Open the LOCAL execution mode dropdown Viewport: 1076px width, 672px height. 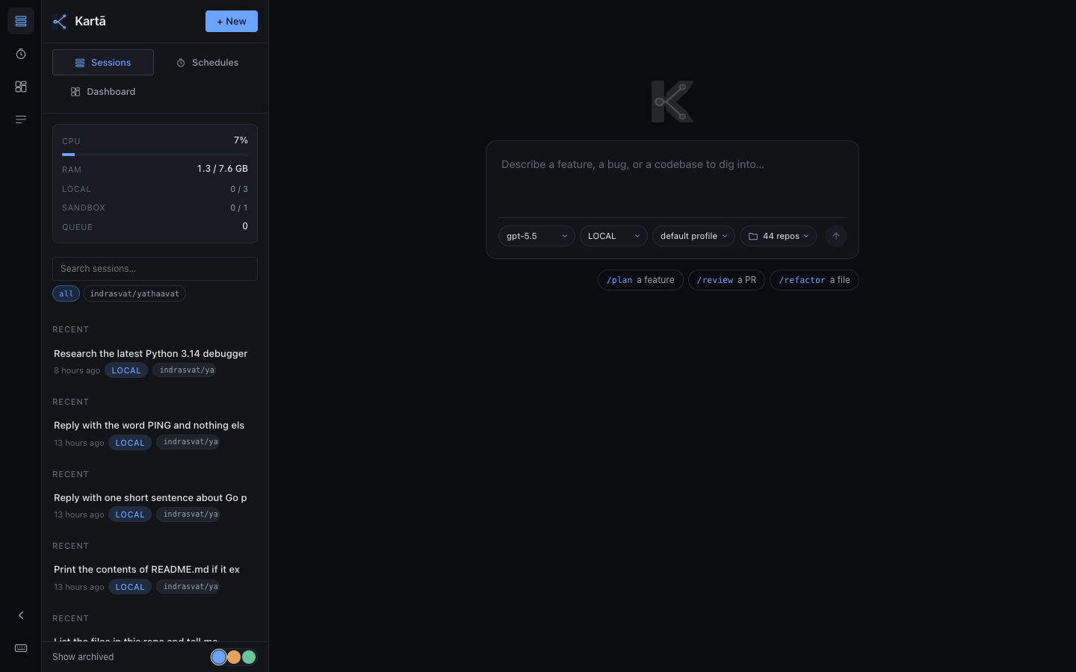pos(613,236)
